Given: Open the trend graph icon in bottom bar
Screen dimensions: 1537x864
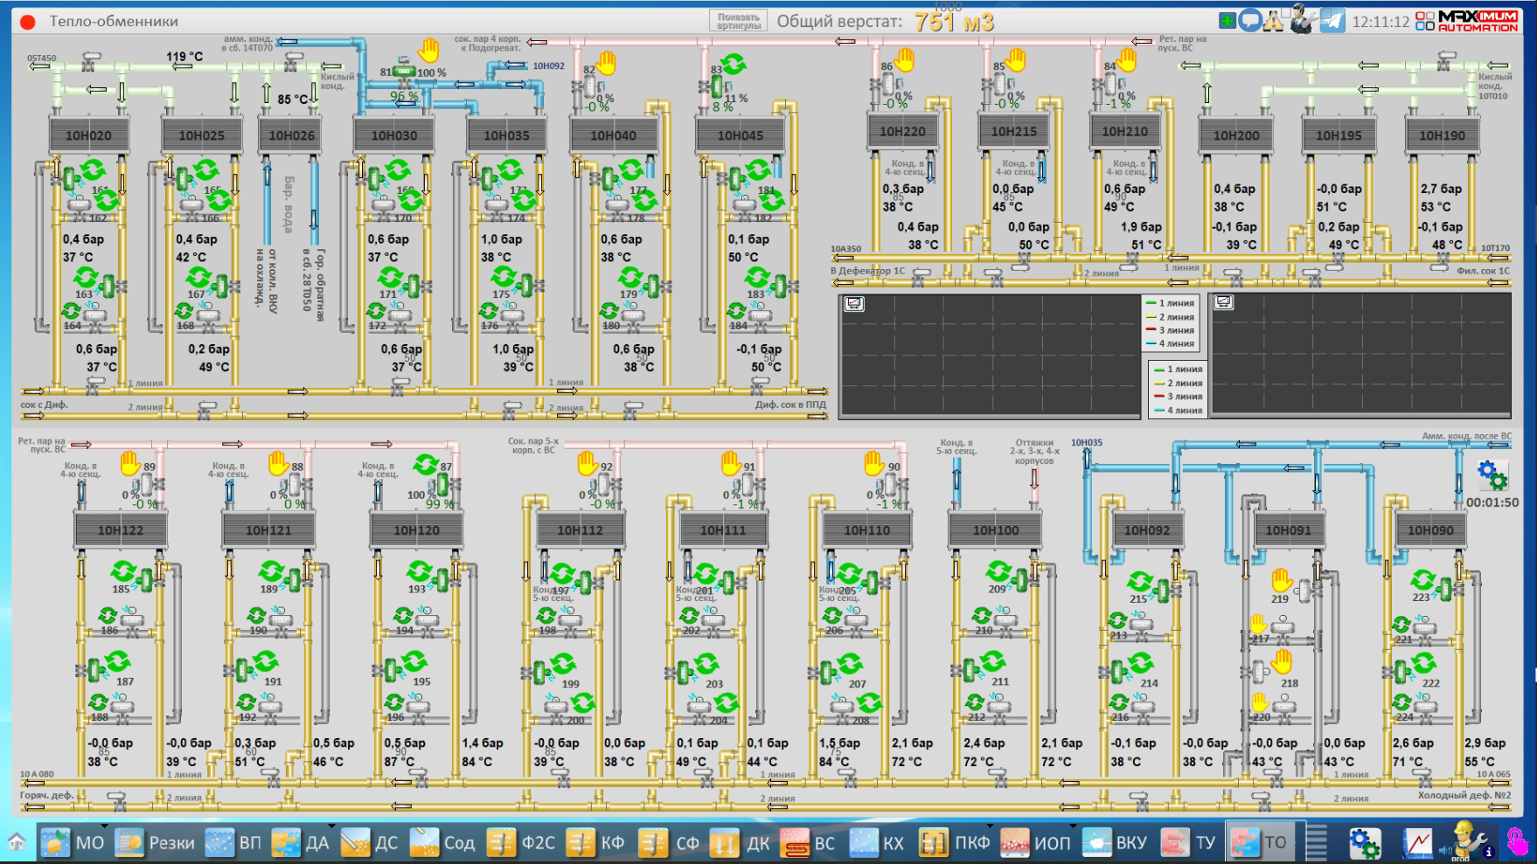Looking at the screenshot, I should [x=1418, y=843].
